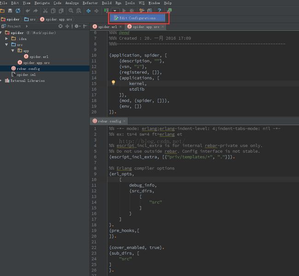Click src breadcrumb in navigation bar

point(30,19)
